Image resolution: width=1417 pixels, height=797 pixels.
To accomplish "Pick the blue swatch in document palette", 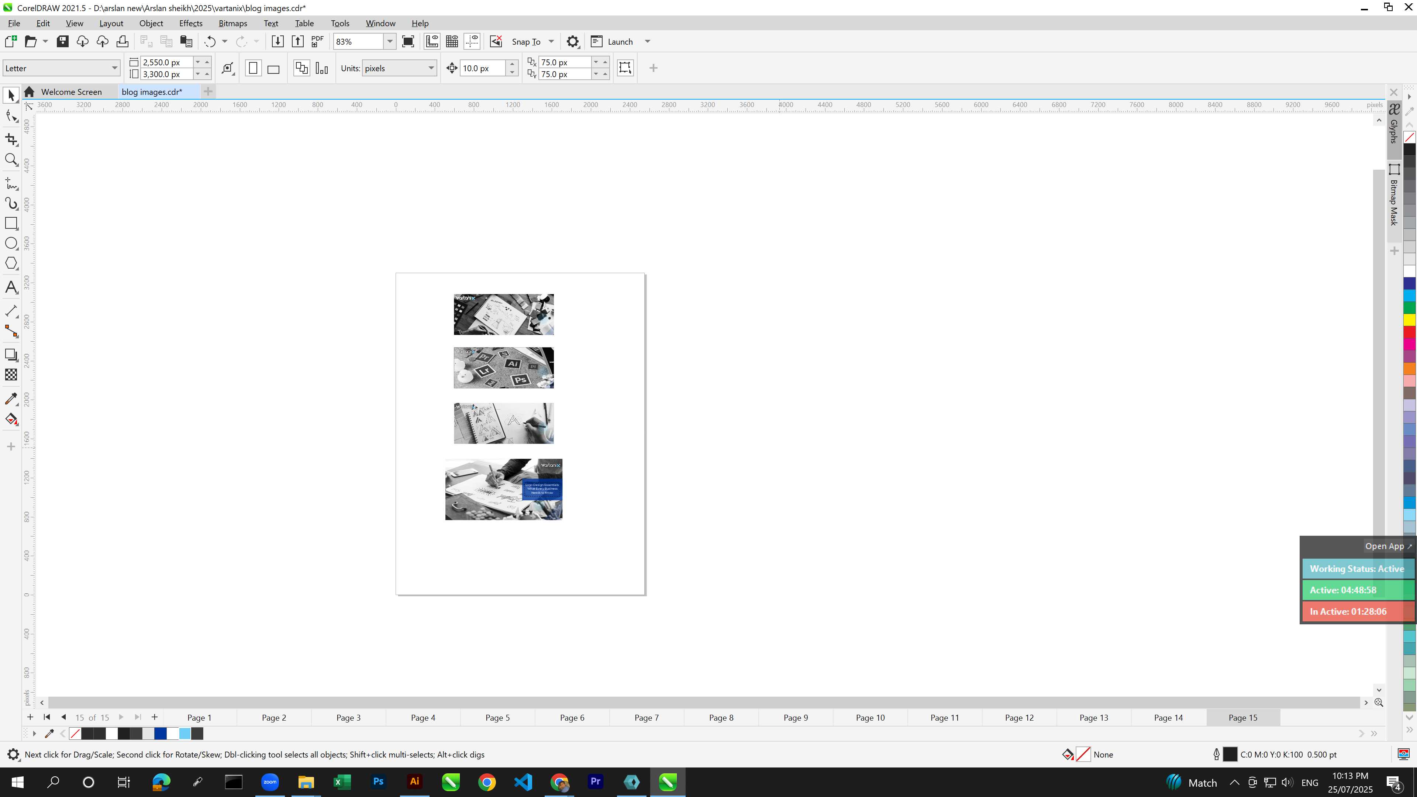I will click(161, 733).
